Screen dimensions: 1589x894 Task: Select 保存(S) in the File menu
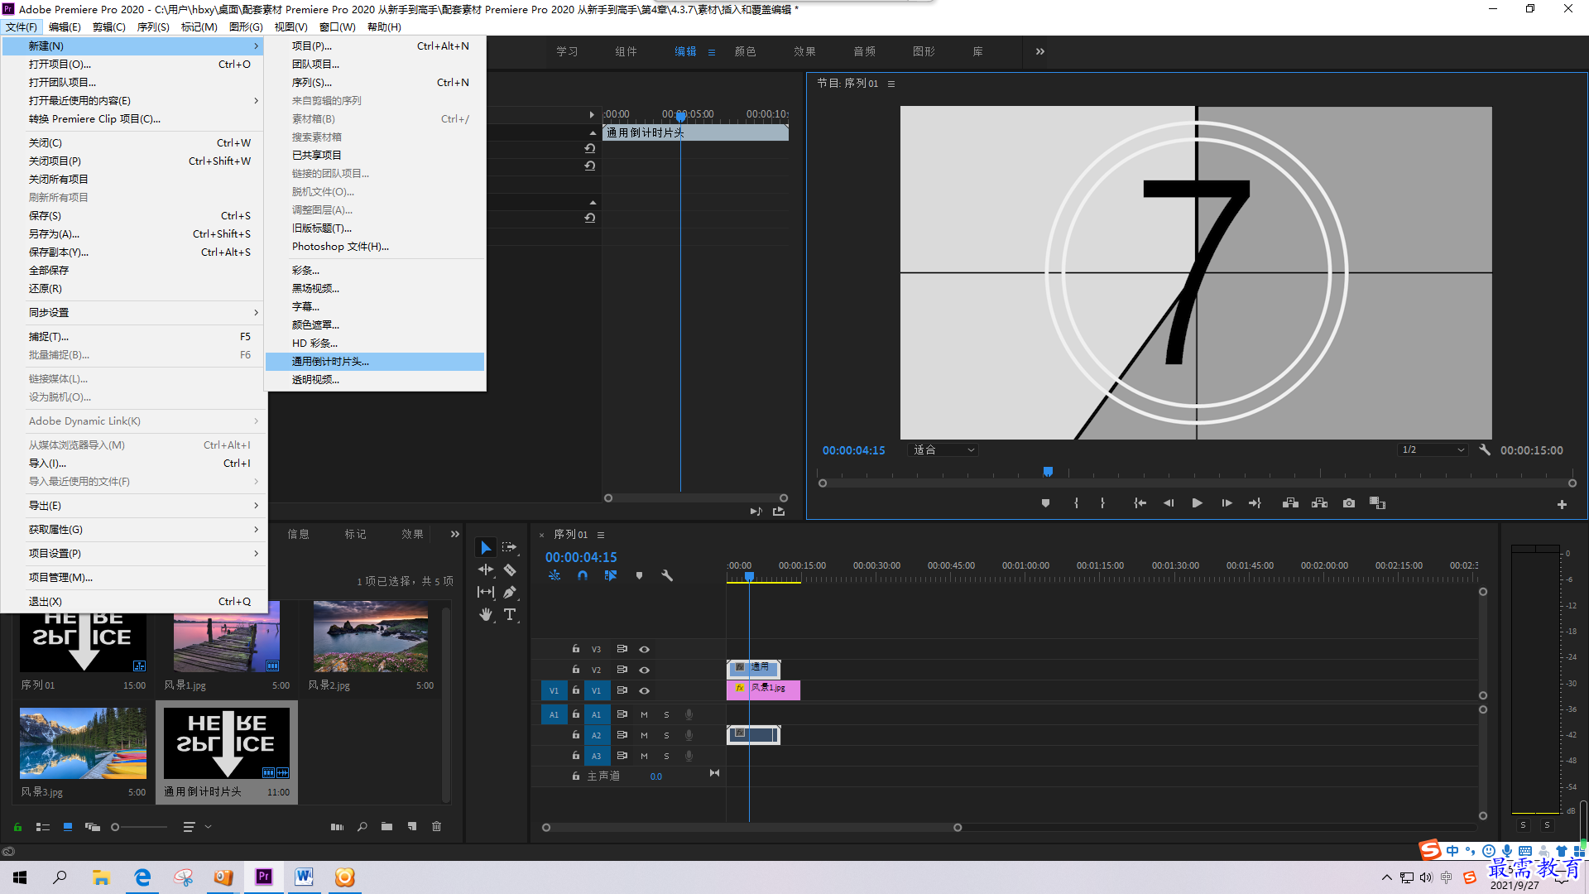point(134,216)
